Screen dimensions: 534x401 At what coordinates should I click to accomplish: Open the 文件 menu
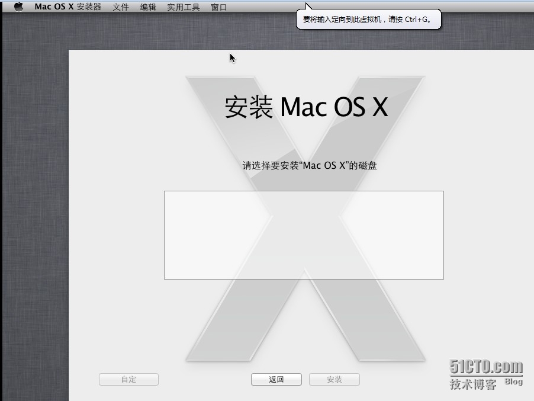coord(121,7)
